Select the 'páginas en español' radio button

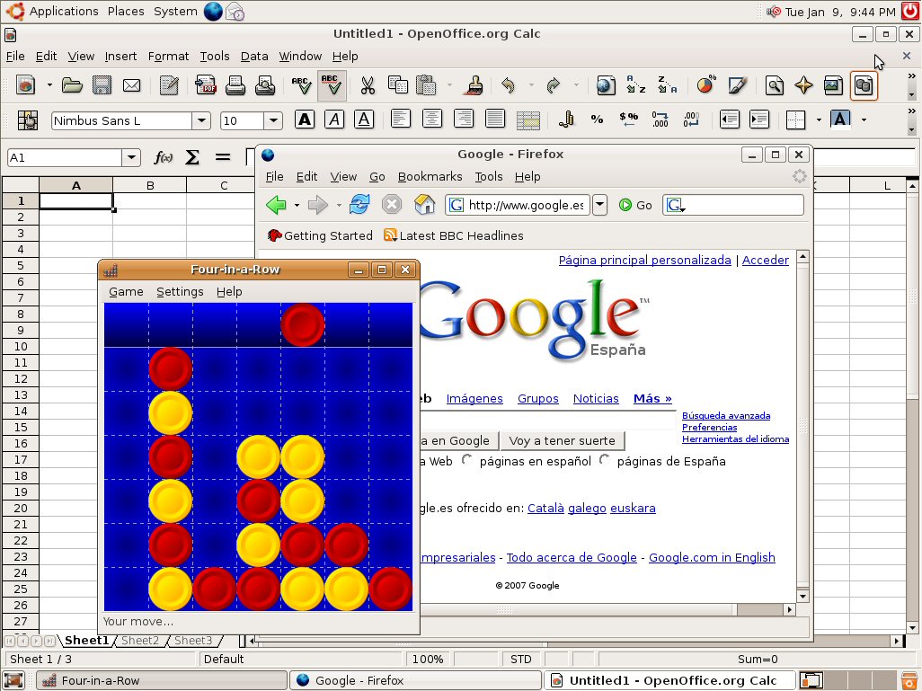(467, 460)
